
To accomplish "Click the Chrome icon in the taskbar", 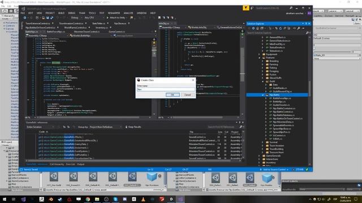I will click(x=88, y=199).
